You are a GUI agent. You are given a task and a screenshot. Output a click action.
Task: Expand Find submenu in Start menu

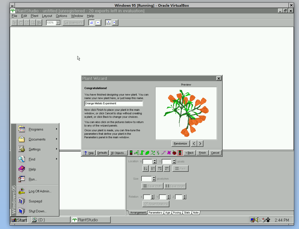coord(38,159)
